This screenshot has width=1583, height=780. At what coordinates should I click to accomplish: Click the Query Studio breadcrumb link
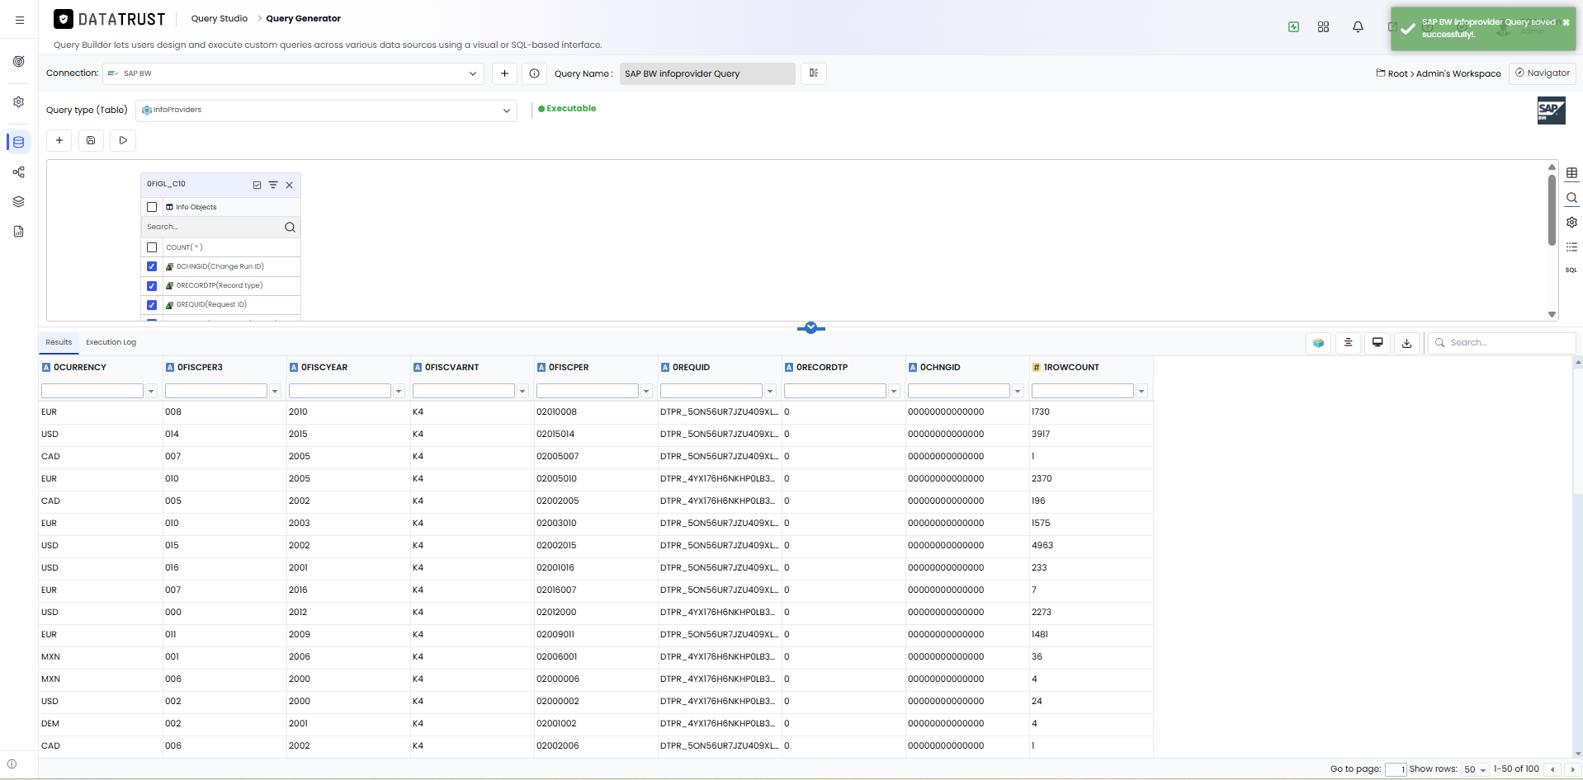tap(219, 18)
